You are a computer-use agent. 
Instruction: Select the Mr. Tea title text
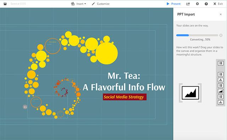pos(124,76)
